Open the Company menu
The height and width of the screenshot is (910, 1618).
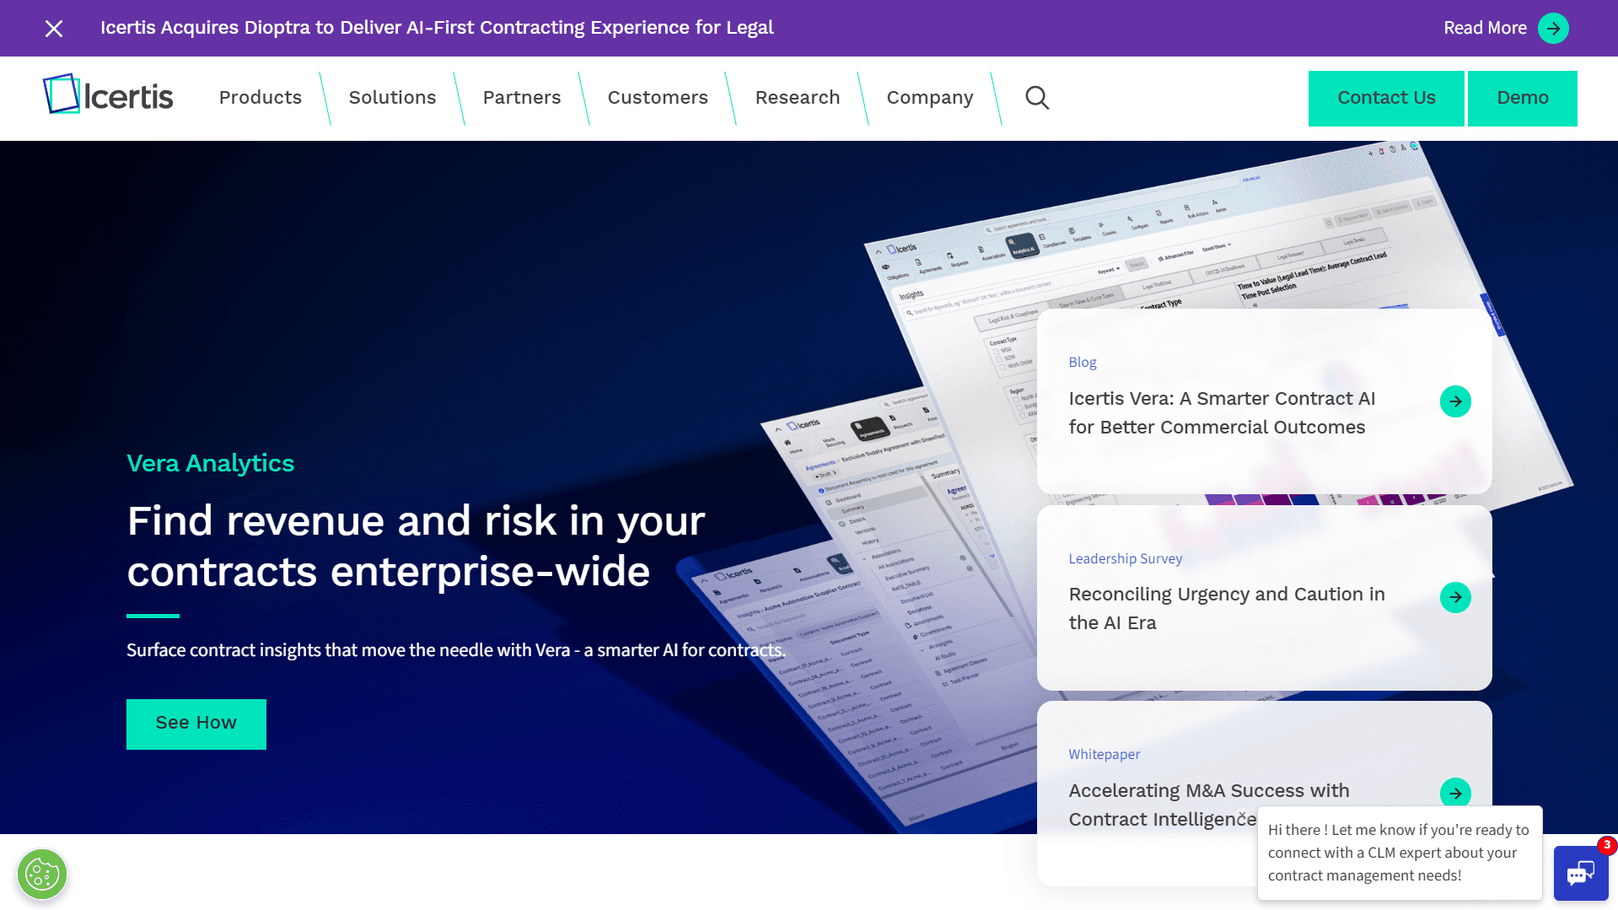[929, 98]
